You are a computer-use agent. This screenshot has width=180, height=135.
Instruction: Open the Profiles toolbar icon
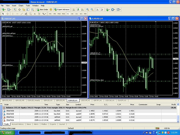tap(9, 9)
